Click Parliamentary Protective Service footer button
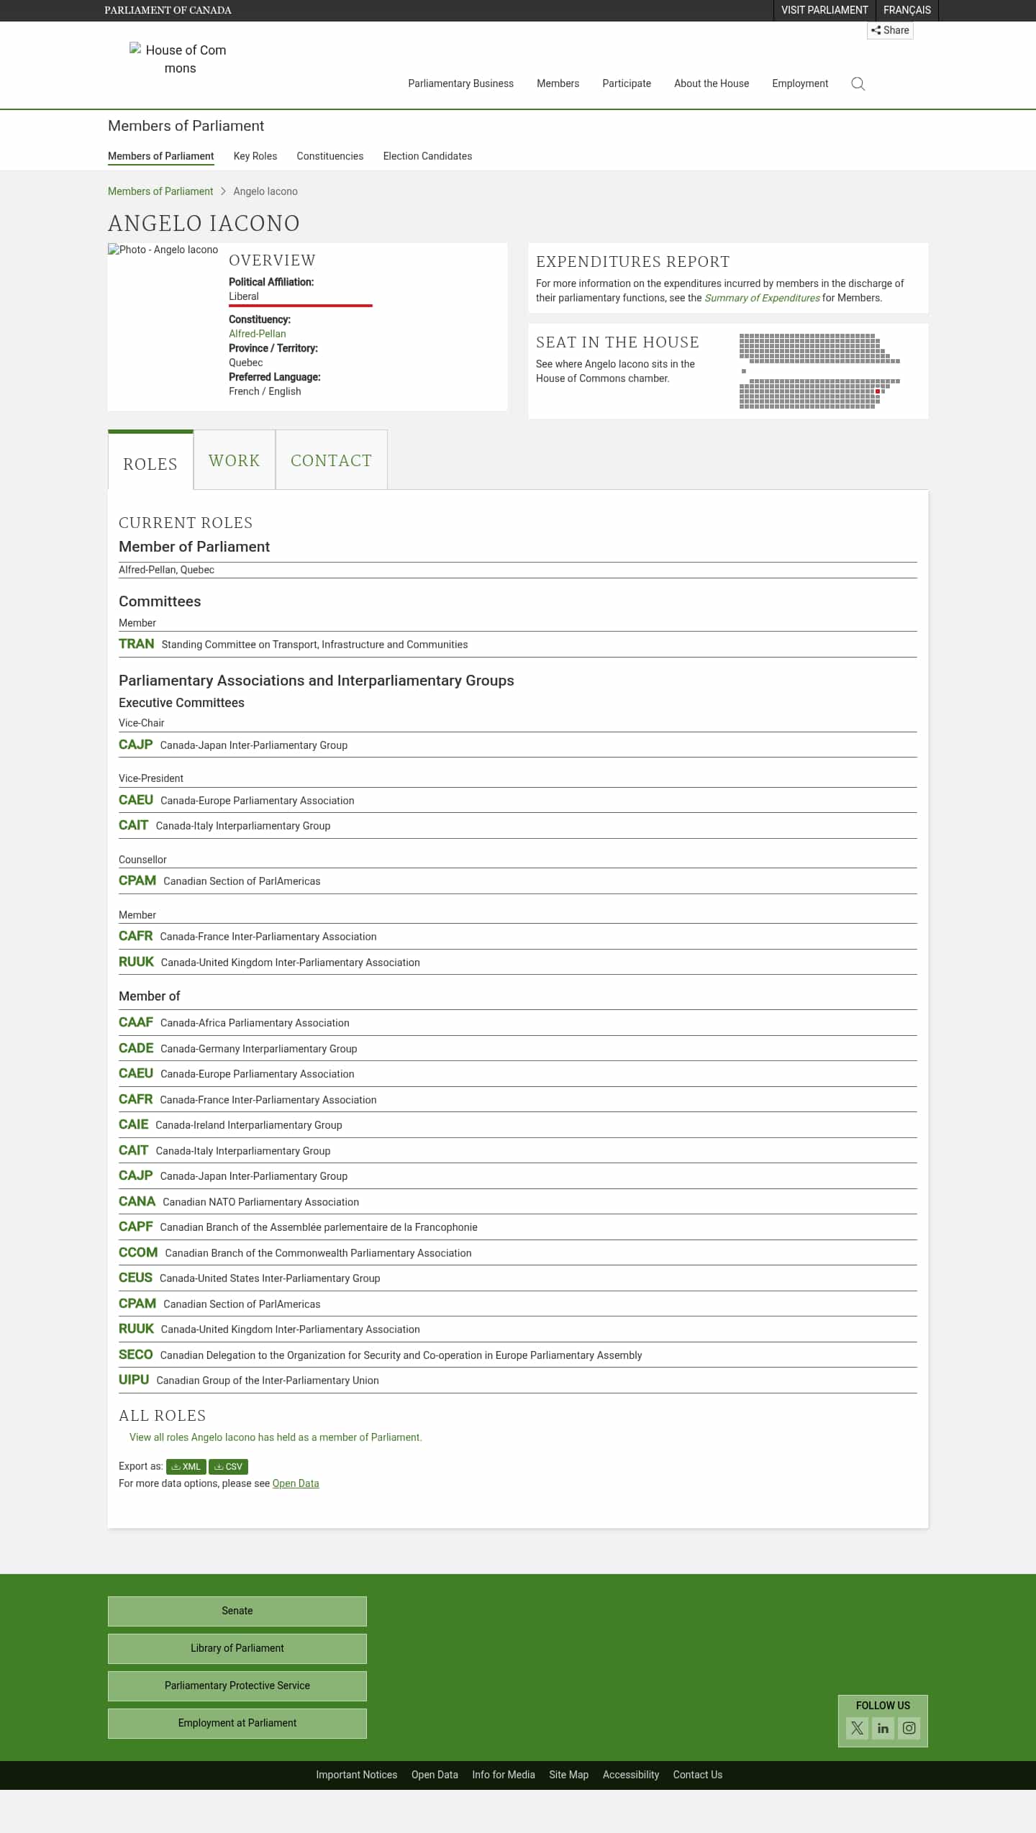 point(237,1686)
